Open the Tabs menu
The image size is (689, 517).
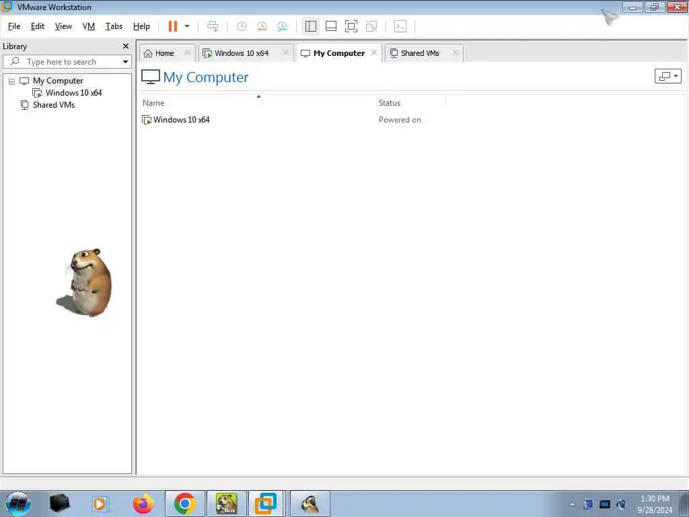[114, 26]
